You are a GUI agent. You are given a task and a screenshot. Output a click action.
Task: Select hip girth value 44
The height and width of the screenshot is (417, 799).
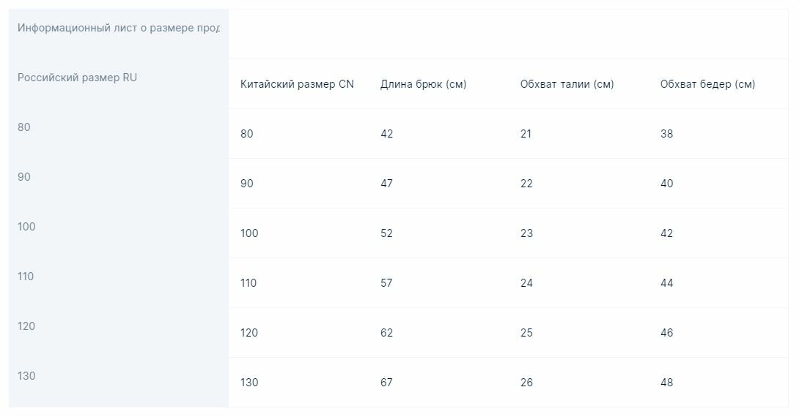(666, 283)
